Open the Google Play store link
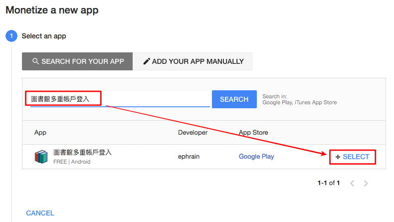394x222 pixels. point(256,156)
